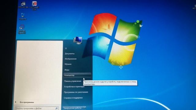Open Изображения from the Start menu
The image size is (196, 110).
click(70, 59)
